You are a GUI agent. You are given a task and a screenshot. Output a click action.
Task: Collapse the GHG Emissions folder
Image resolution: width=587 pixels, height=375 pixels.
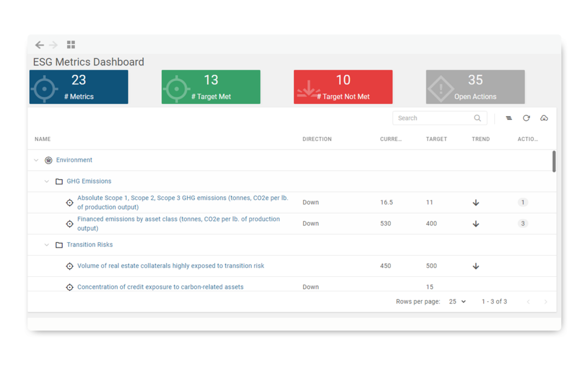(x=46, y=181)
